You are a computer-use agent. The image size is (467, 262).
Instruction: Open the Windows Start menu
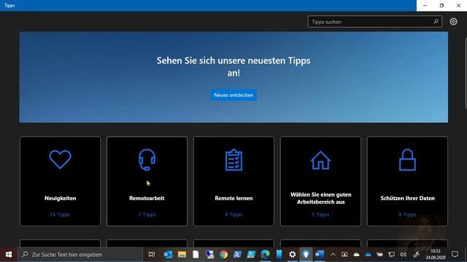click(x=9, y=255)
